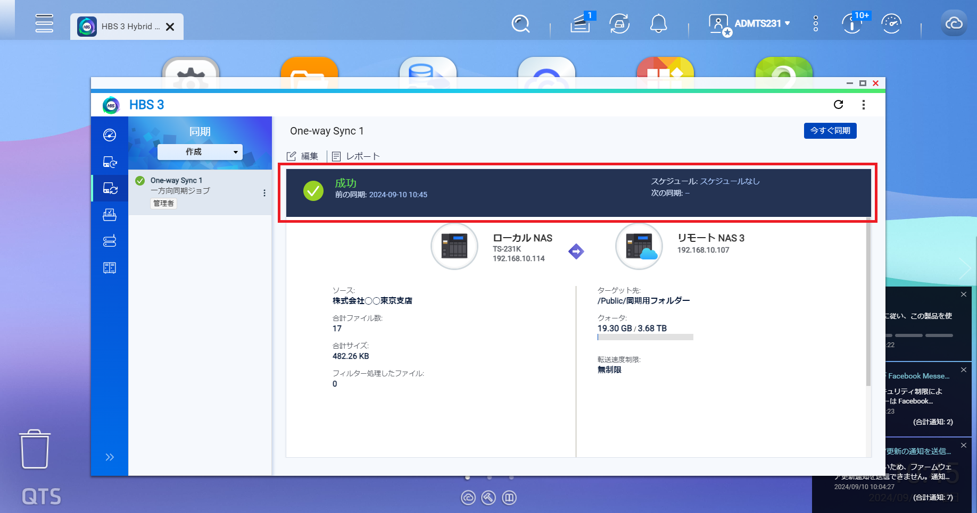Open the myQNAPcloud icon in the taskbar
This screenshot has width=977, height=513.
click(x=954, y=23)
